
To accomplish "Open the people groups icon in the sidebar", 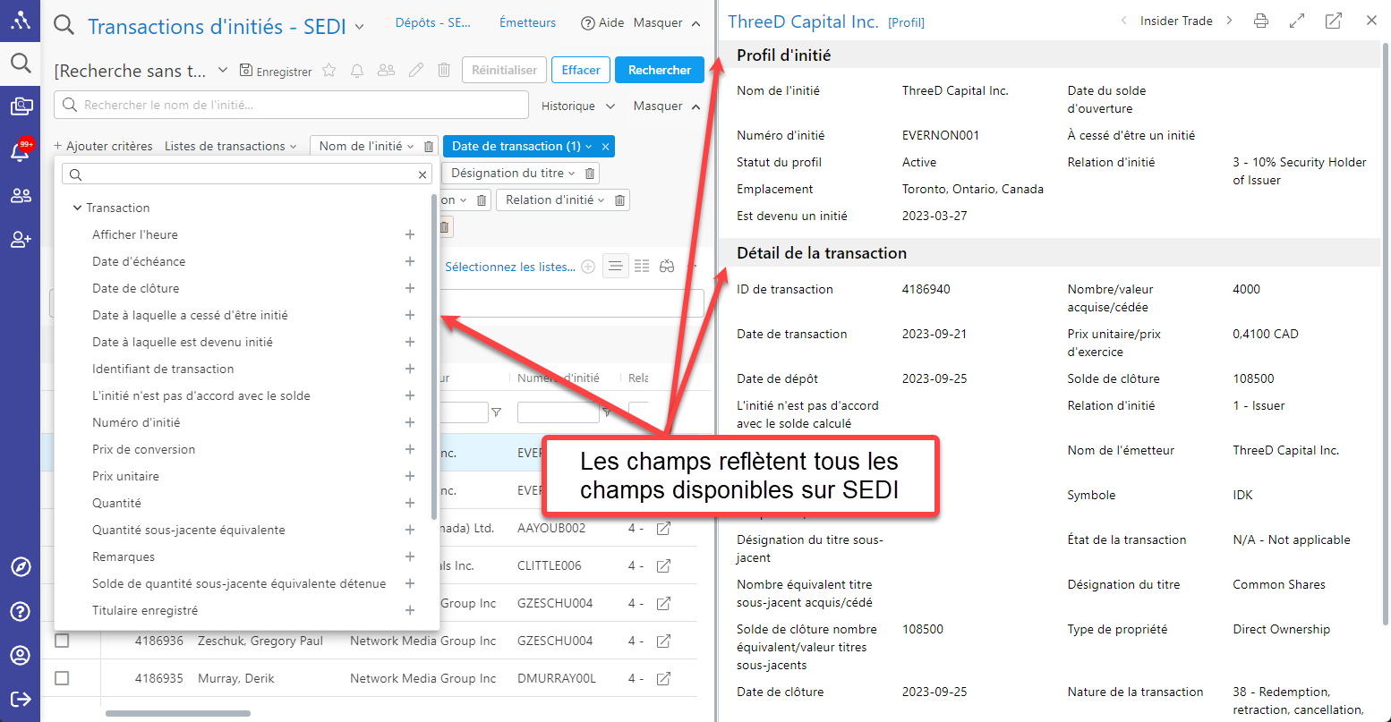I will (x=21, y=196).
